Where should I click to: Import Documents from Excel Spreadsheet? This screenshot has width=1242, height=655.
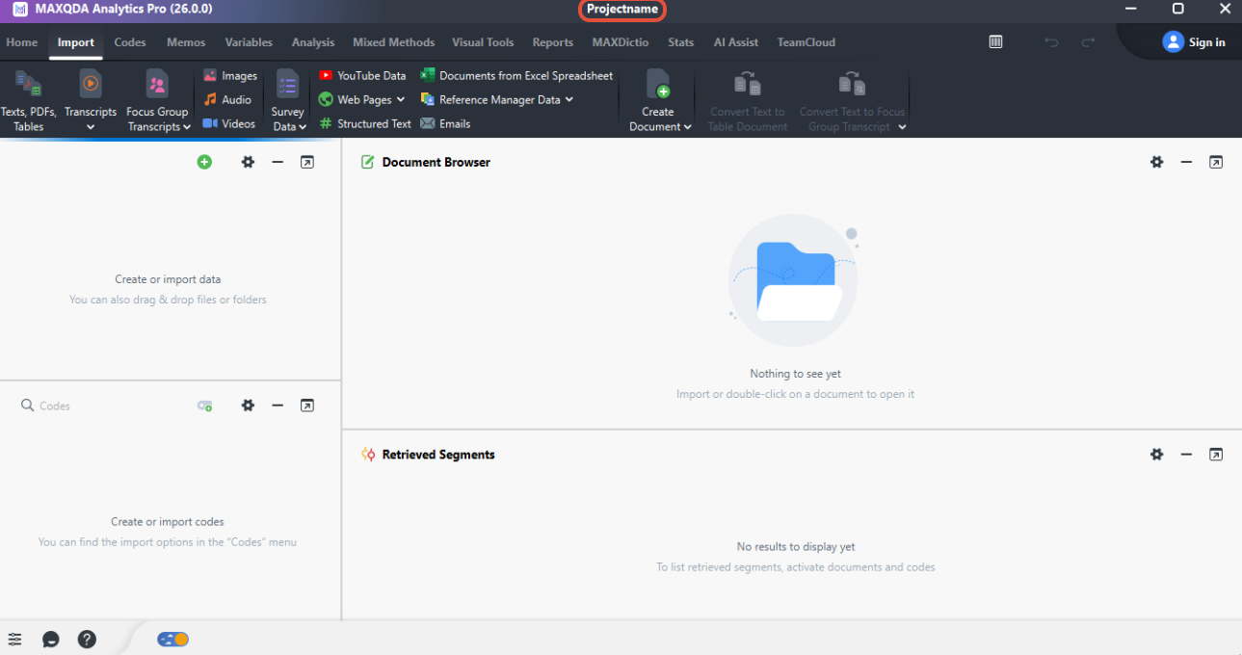point(516,76)
